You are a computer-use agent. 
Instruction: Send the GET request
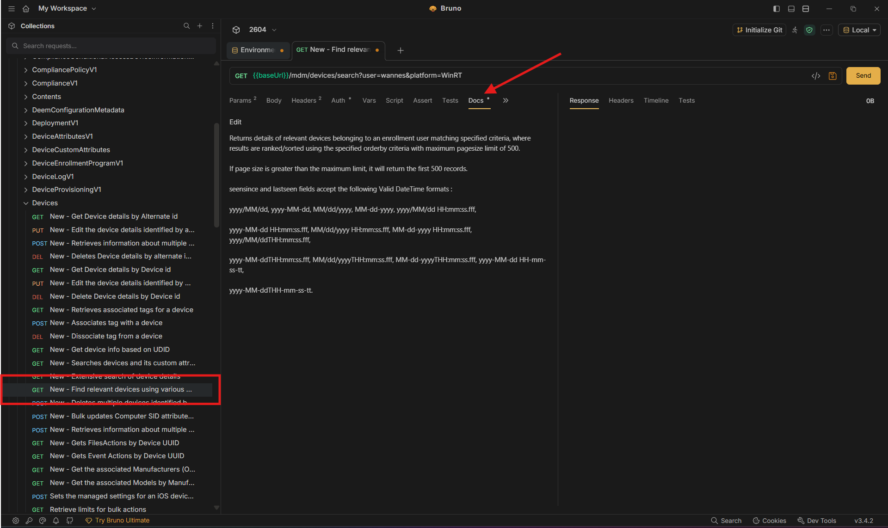pyautogui.click(x=863, y=76)
